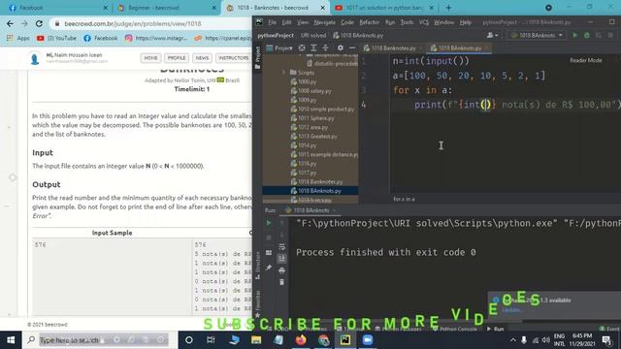Screen dimensions: 621x349
Task: Switch to the Beginner - beecrowd browser tab
Action: pyautogui.click(x=165, y=8)
